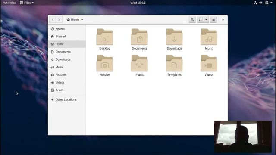The image size is (276, 155).
Task: Expand the Home path dropdown
Action: [x=75, y=19]
